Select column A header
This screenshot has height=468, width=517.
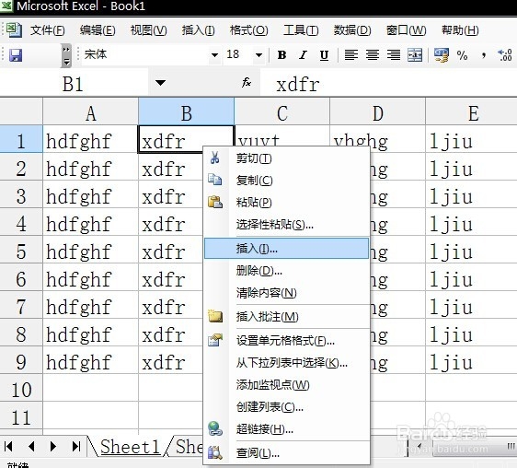(x=91, y=112)
